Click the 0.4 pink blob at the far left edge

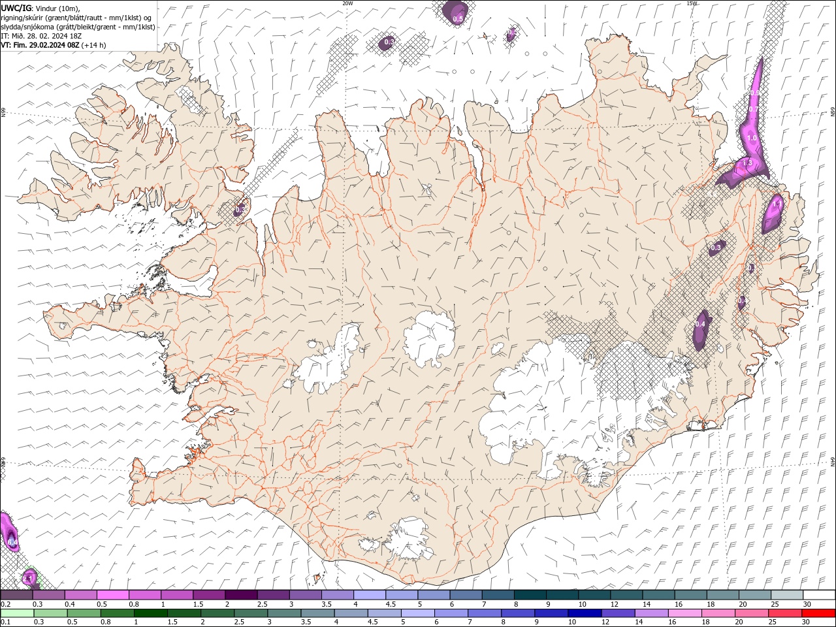pyautogui.click(x=9, y=532)
